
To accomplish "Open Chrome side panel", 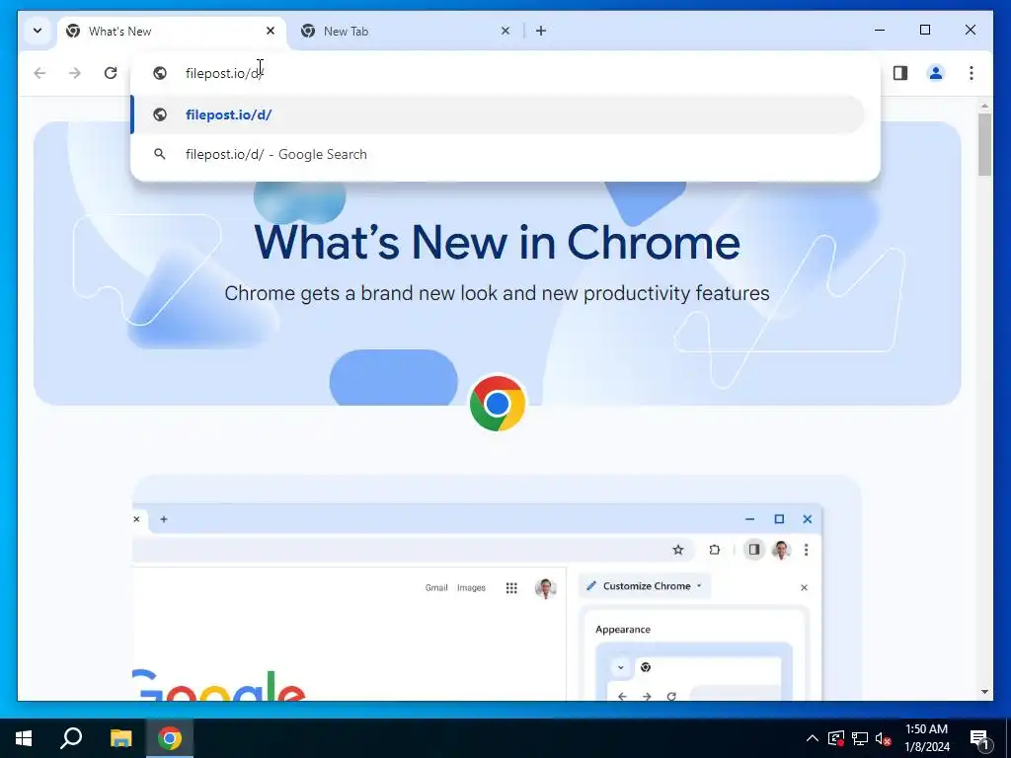I will pyautogui.click(x=900, y=73).
